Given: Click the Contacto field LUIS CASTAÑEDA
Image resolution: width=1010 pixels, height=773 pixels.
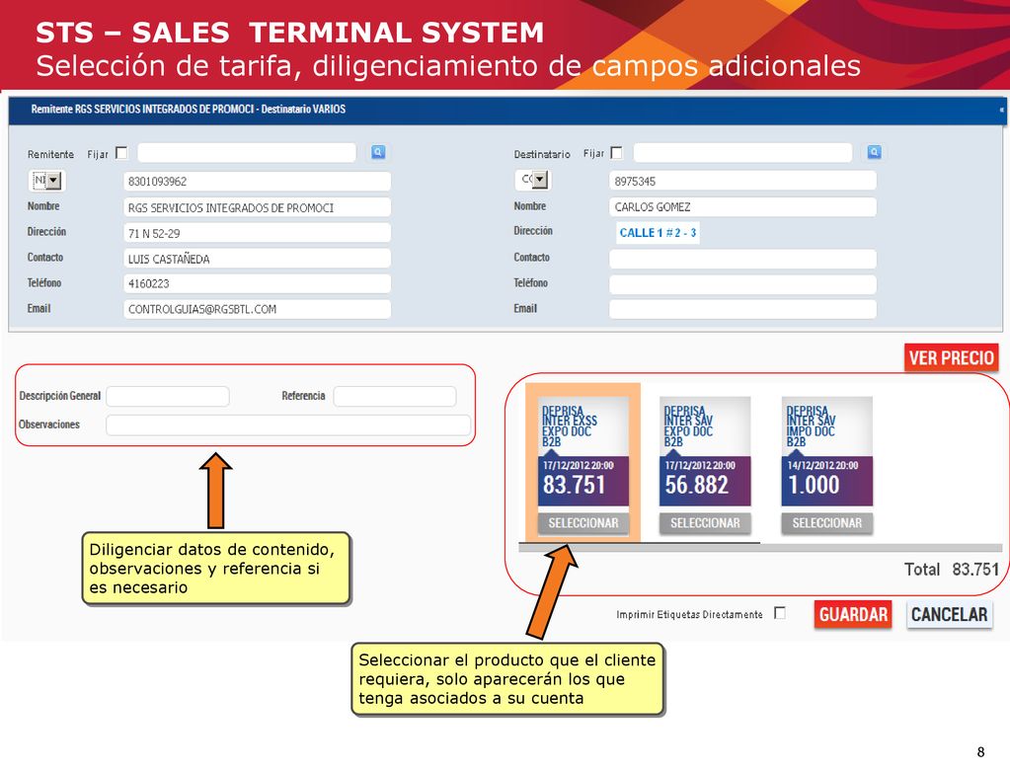Looking at the screenshot, I should tap(257, 259).
